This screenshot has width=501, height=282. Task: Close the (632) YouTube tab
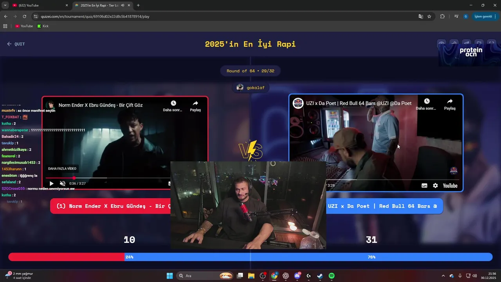coord(67,5)
